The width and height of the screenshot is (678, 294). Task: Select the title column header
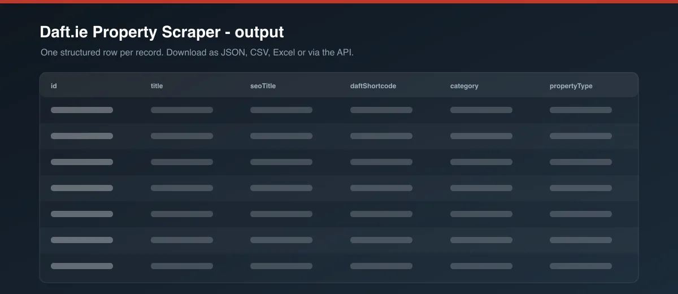click(x=157, y=86)
